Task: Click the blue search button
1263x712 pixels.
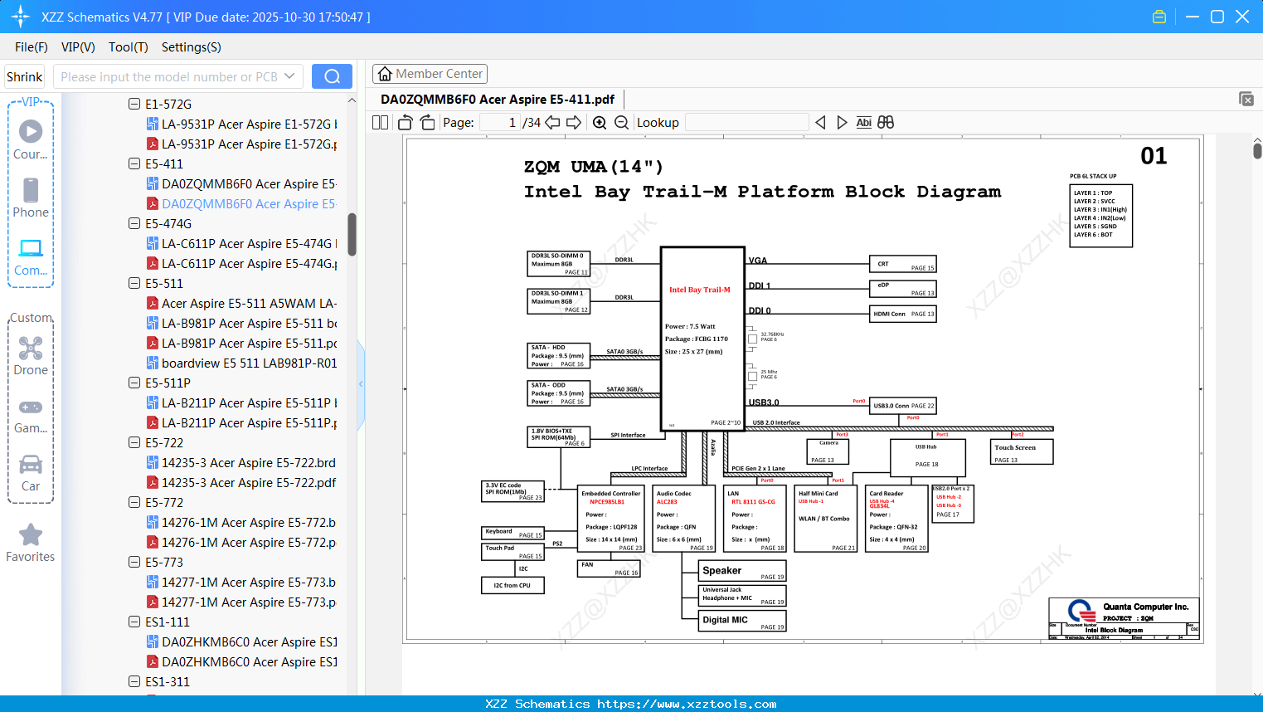Action: point(332,76)
